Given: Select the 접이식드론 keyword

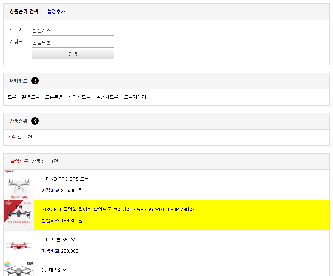Looking at the screenshot, I should [x=79, y=97].
